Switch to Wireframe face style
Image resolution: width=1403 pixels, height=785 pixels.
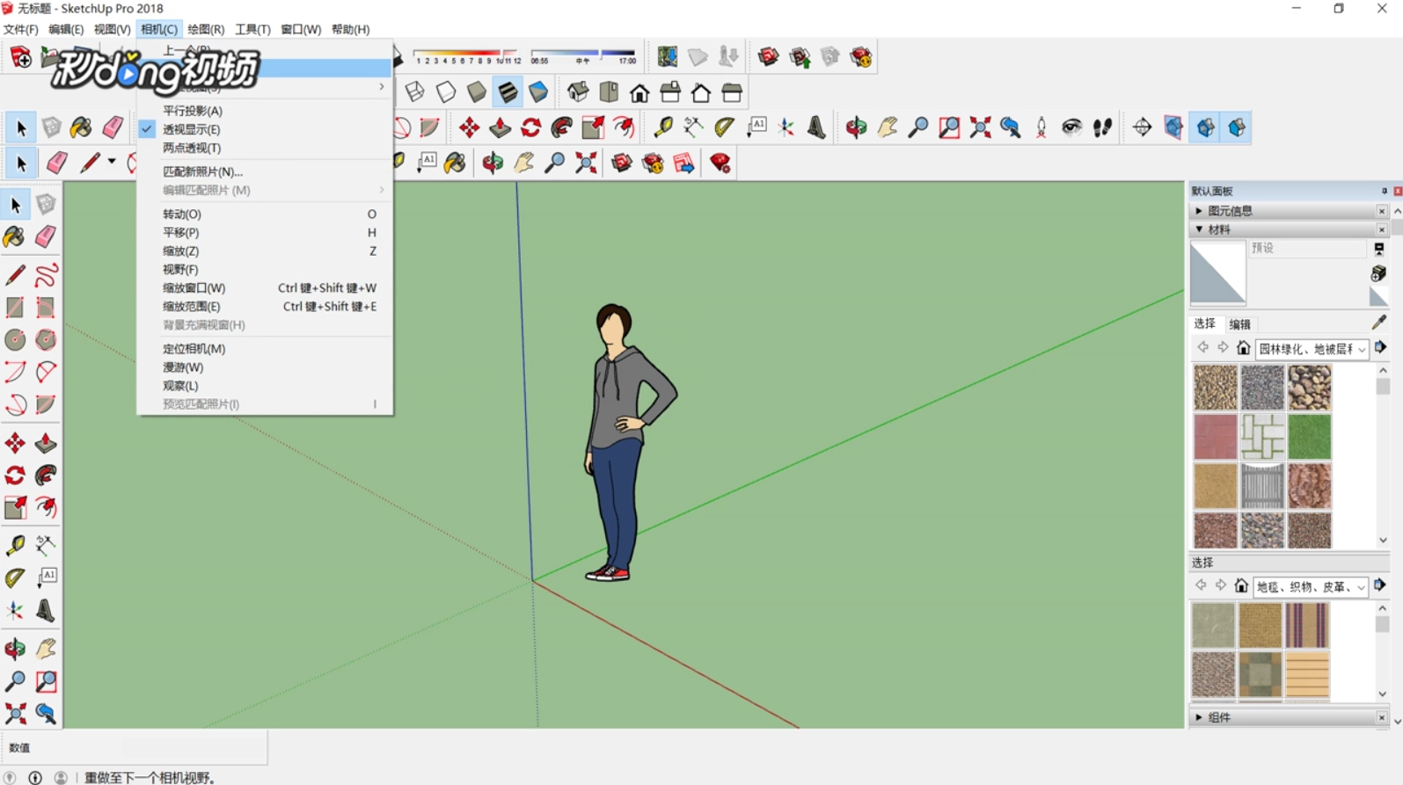coord(414,91)
